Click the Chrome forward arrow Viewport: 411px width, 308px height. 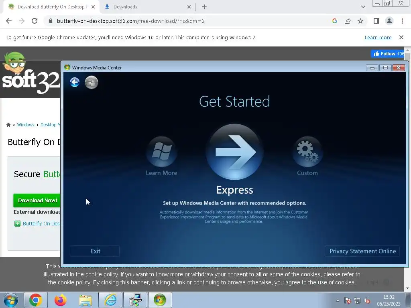(x=22, y=21)
